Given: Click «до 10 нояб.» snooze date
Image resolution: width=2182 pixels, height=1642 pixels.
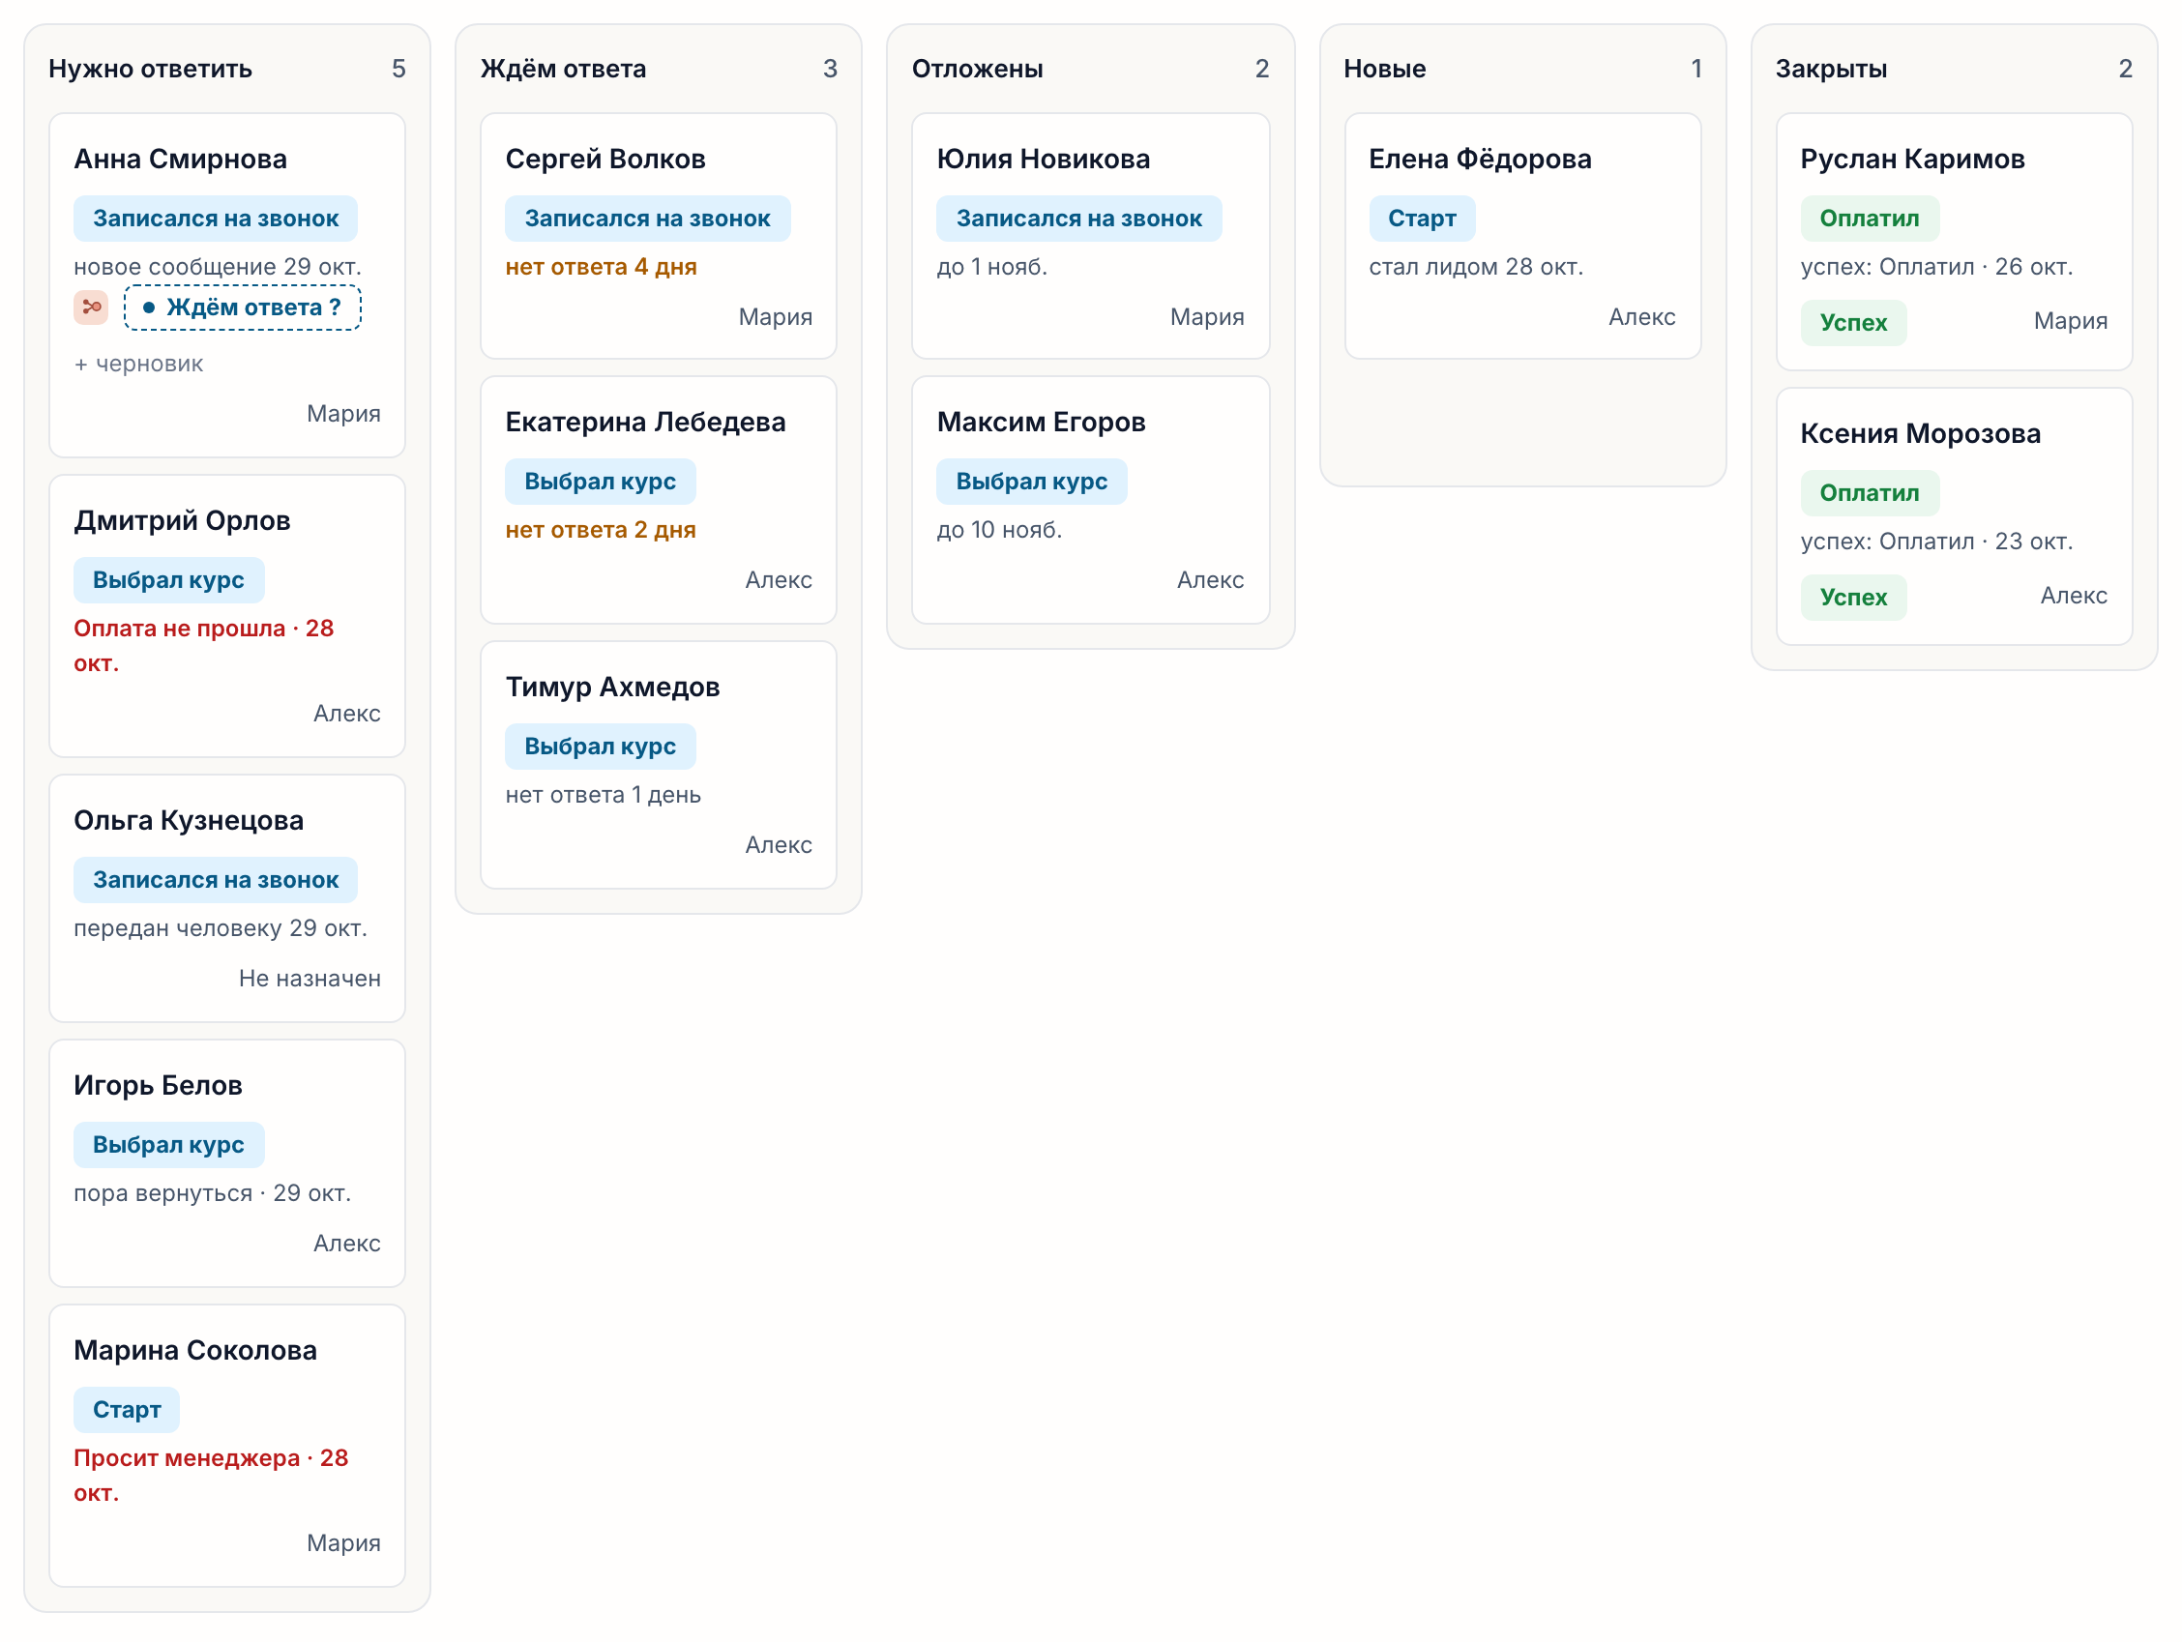Looking at the screenshot, I should [x=999, y=531].
